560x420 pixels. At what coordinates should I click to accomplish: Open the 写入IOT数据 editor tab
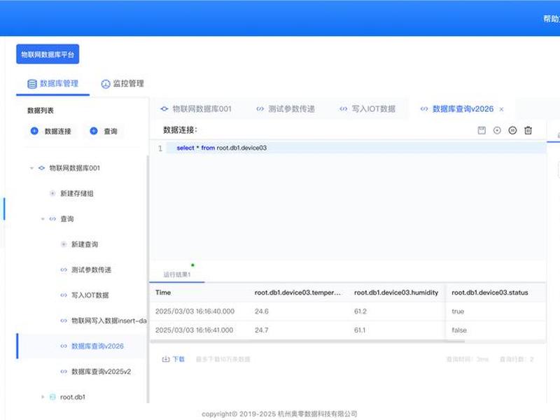367,109
